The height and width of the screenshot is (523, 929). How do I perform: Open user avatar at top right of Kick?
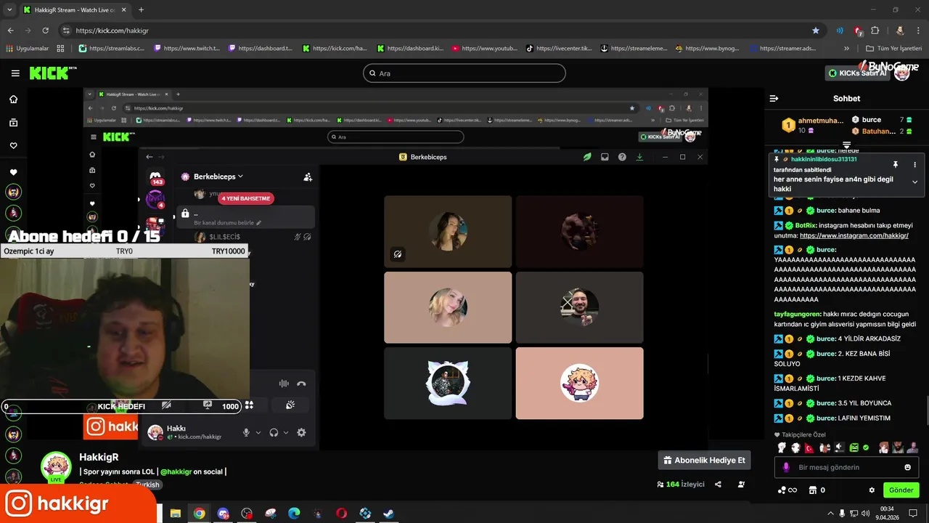(901, 73)
